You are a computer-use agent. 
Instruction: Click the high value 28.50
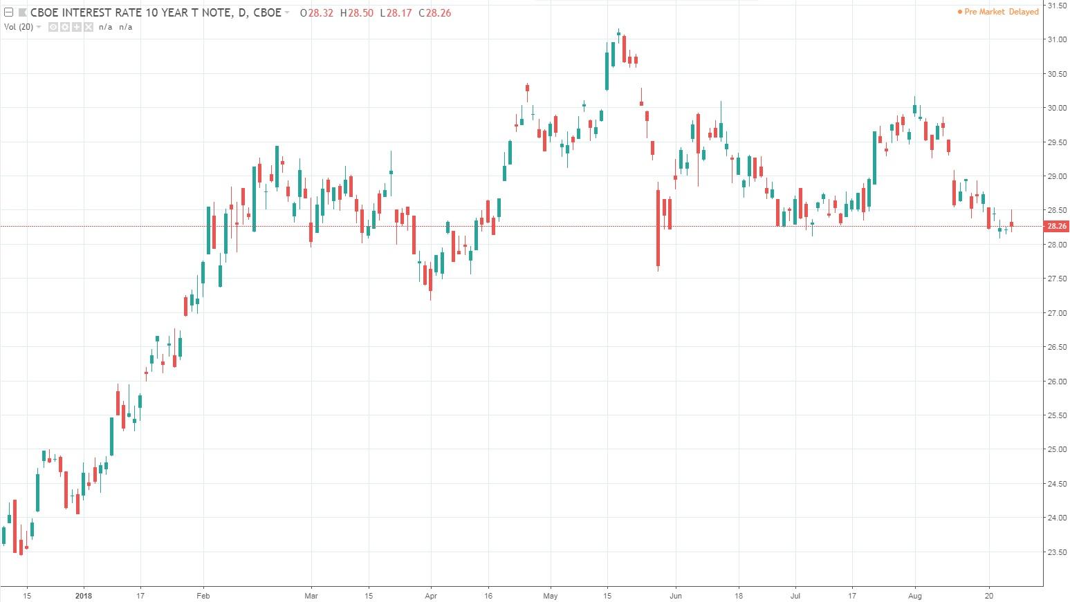(360, 12)
